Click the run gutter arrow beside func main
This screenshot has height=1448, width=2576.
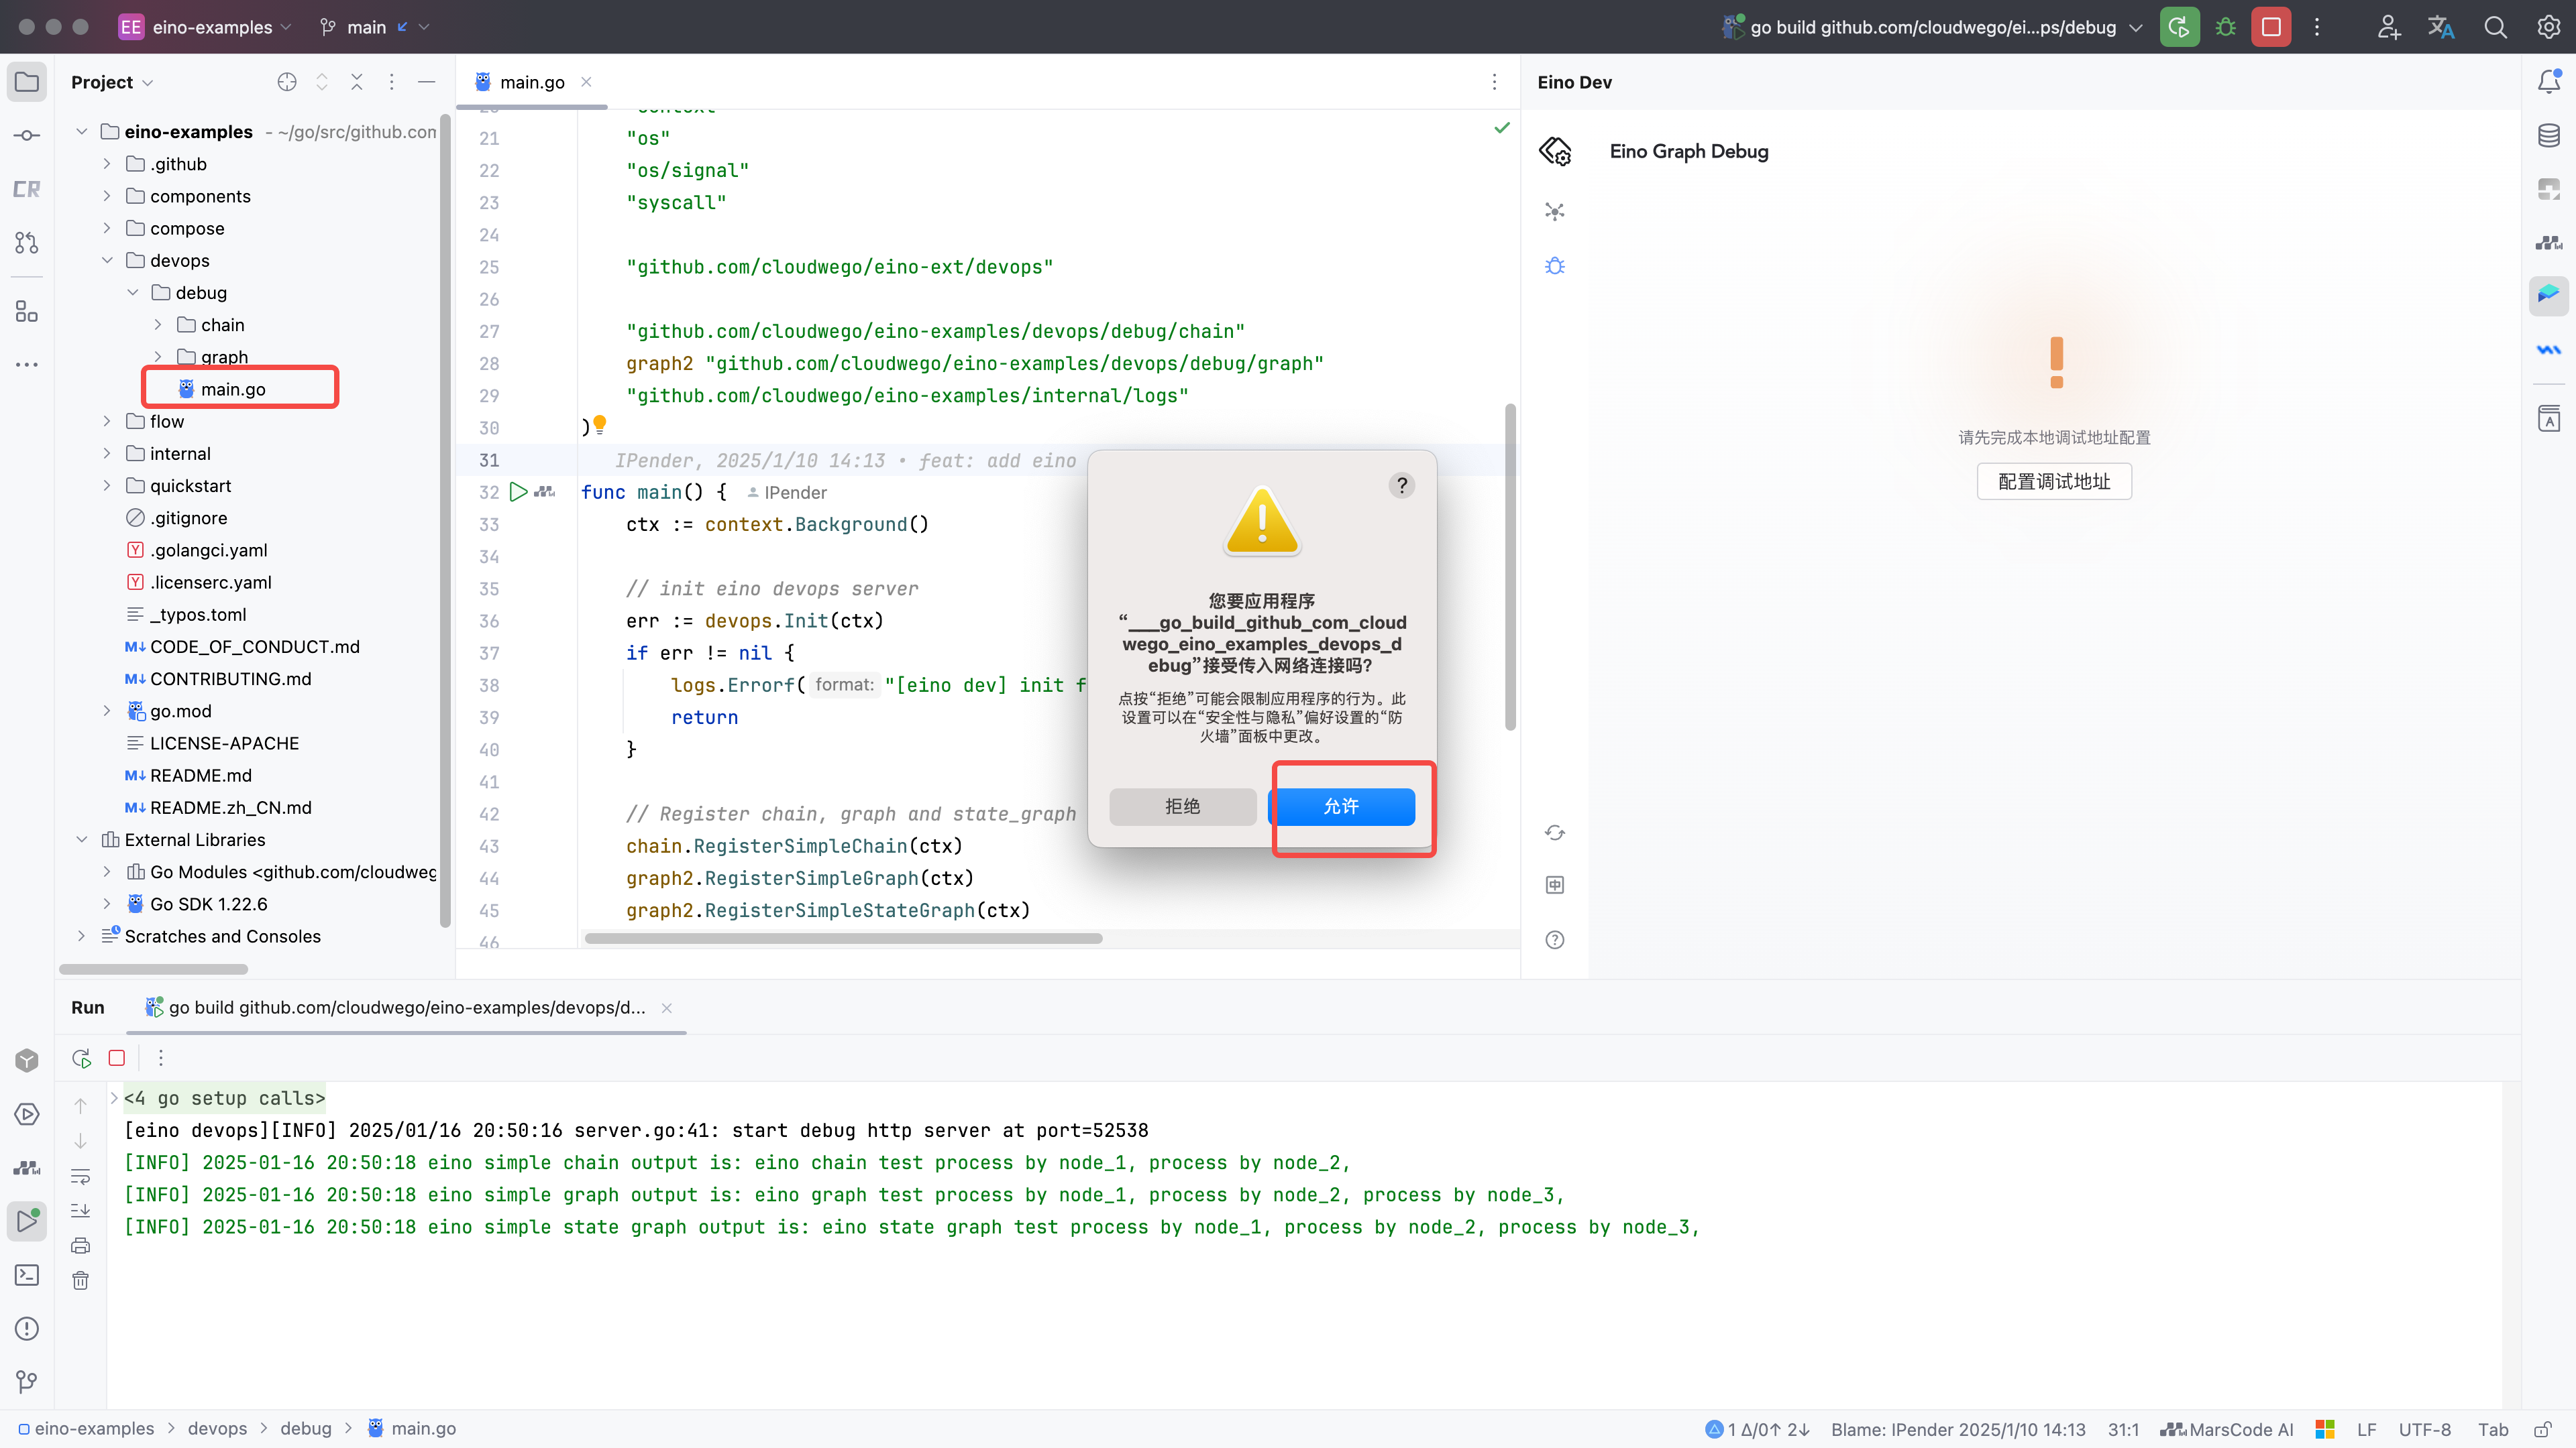(518, 491)
